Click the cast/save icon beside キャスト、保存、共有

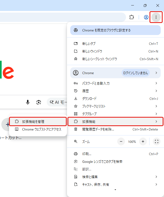click(x=76, y=184)
